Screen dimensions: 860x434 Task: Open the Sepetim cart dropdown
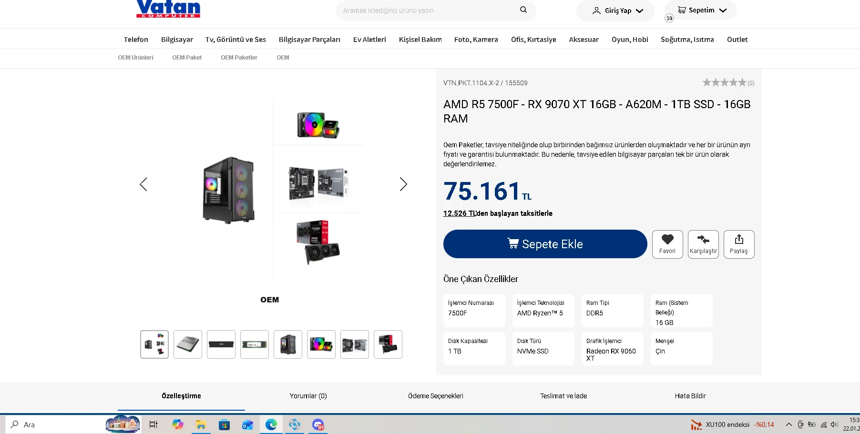tap(701, 10)
